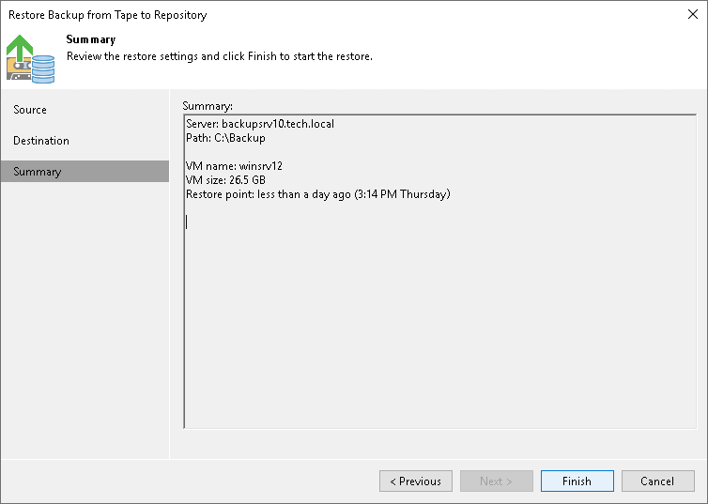Click the 'Summary:' label above the text box

[208, 106]
